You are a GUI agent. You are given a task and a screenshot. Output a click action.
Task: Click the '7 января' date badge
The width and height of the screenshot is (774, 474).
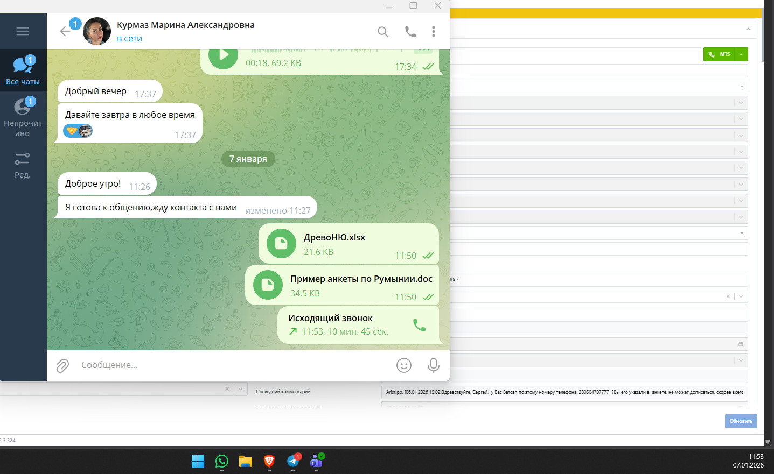248,159
